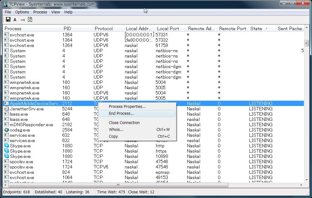Select the oodag.exe row
312x198 pixels.
coord(153,130)
